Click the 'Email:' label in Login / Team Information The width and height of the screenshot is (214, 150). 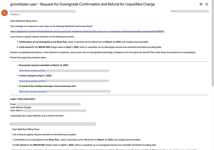click(x=13, y=104)
